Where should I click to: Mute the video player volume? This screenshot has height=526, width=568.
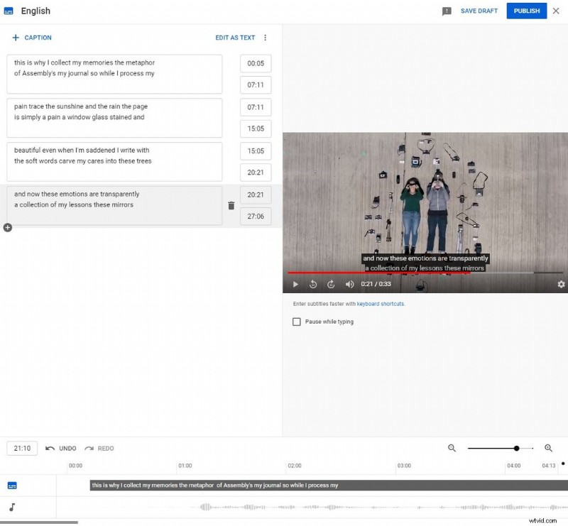click(349, 284)
